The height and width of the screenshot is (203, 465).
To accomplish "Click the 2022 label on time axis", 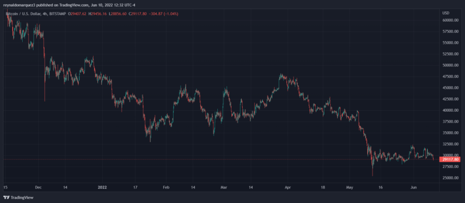I will (x=102, y=187).
